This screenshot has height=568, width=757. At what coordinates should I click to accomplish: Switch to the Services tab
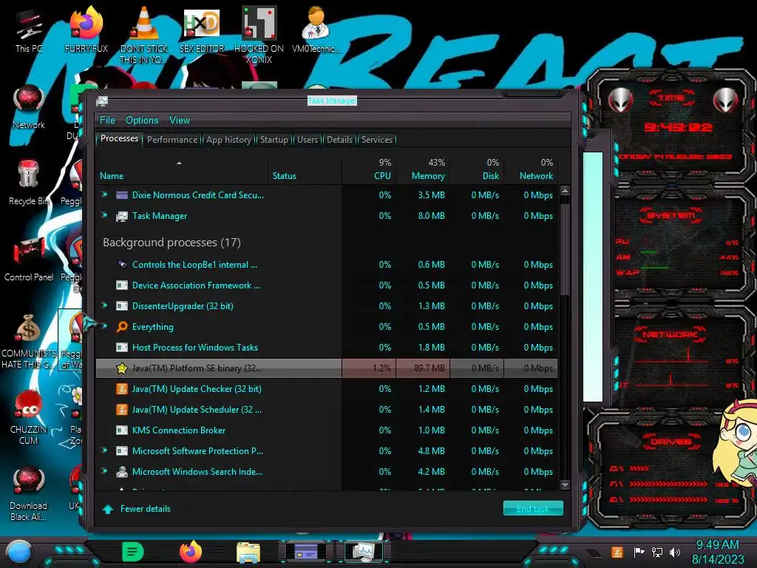click(377, 140)
